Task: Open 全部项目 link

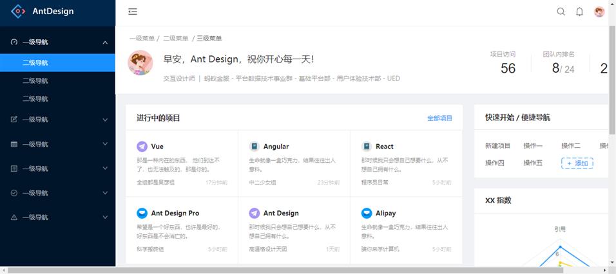Action: (x=439, y=118)
